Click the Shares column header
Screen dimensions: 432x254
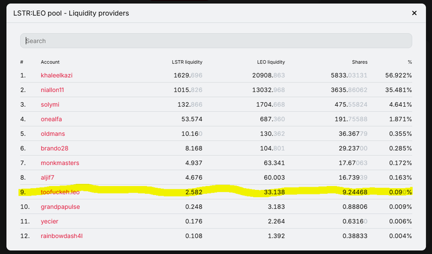click(x=359, y=62)
